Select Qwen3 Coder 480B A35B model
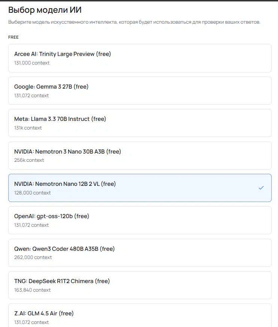The height and width of the screenshot is (327, 278). tap(139, 253)
